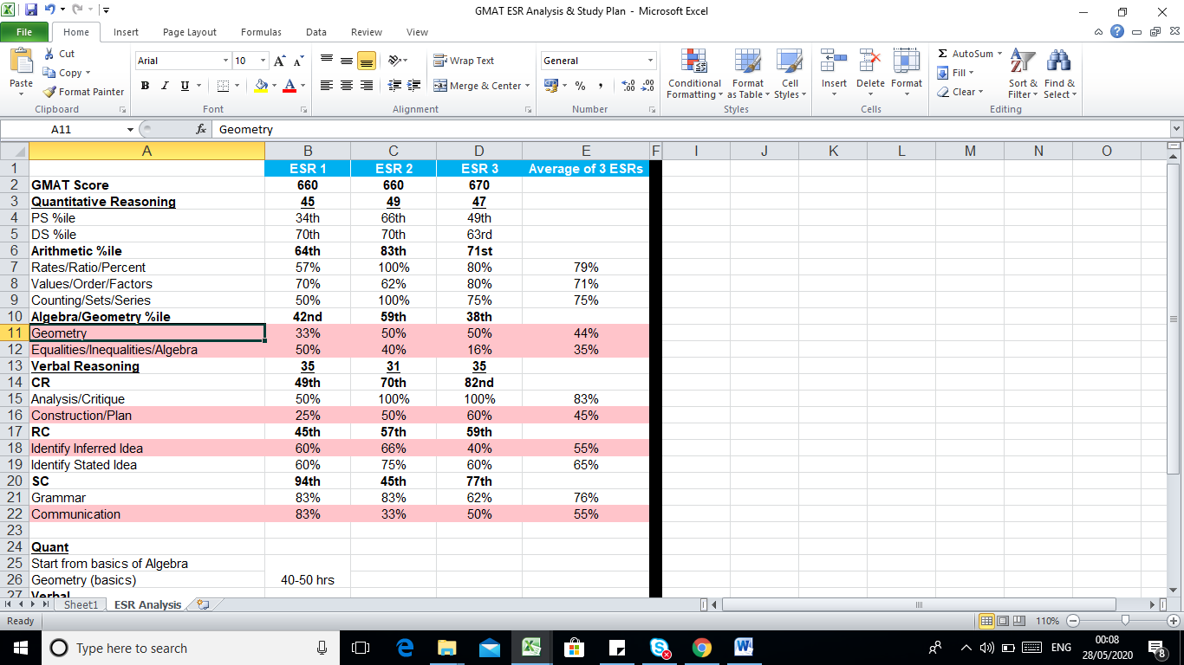Click the Paste icon in Clipboard group
1184x665 pixels.
point(21,61)
